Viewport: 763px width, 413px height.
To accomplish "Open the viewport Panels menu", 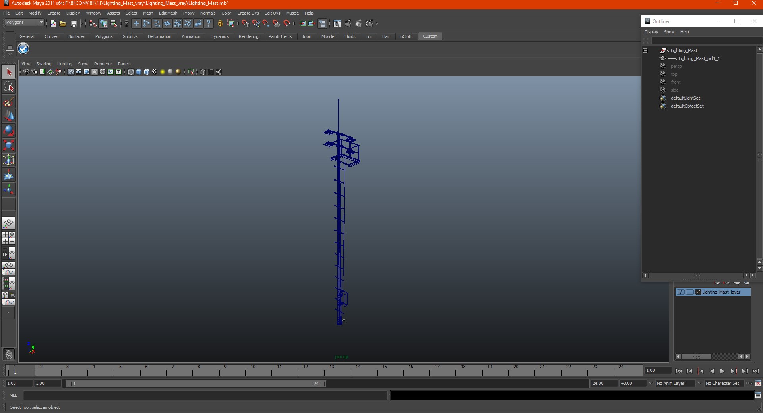I will coord(124,64).
